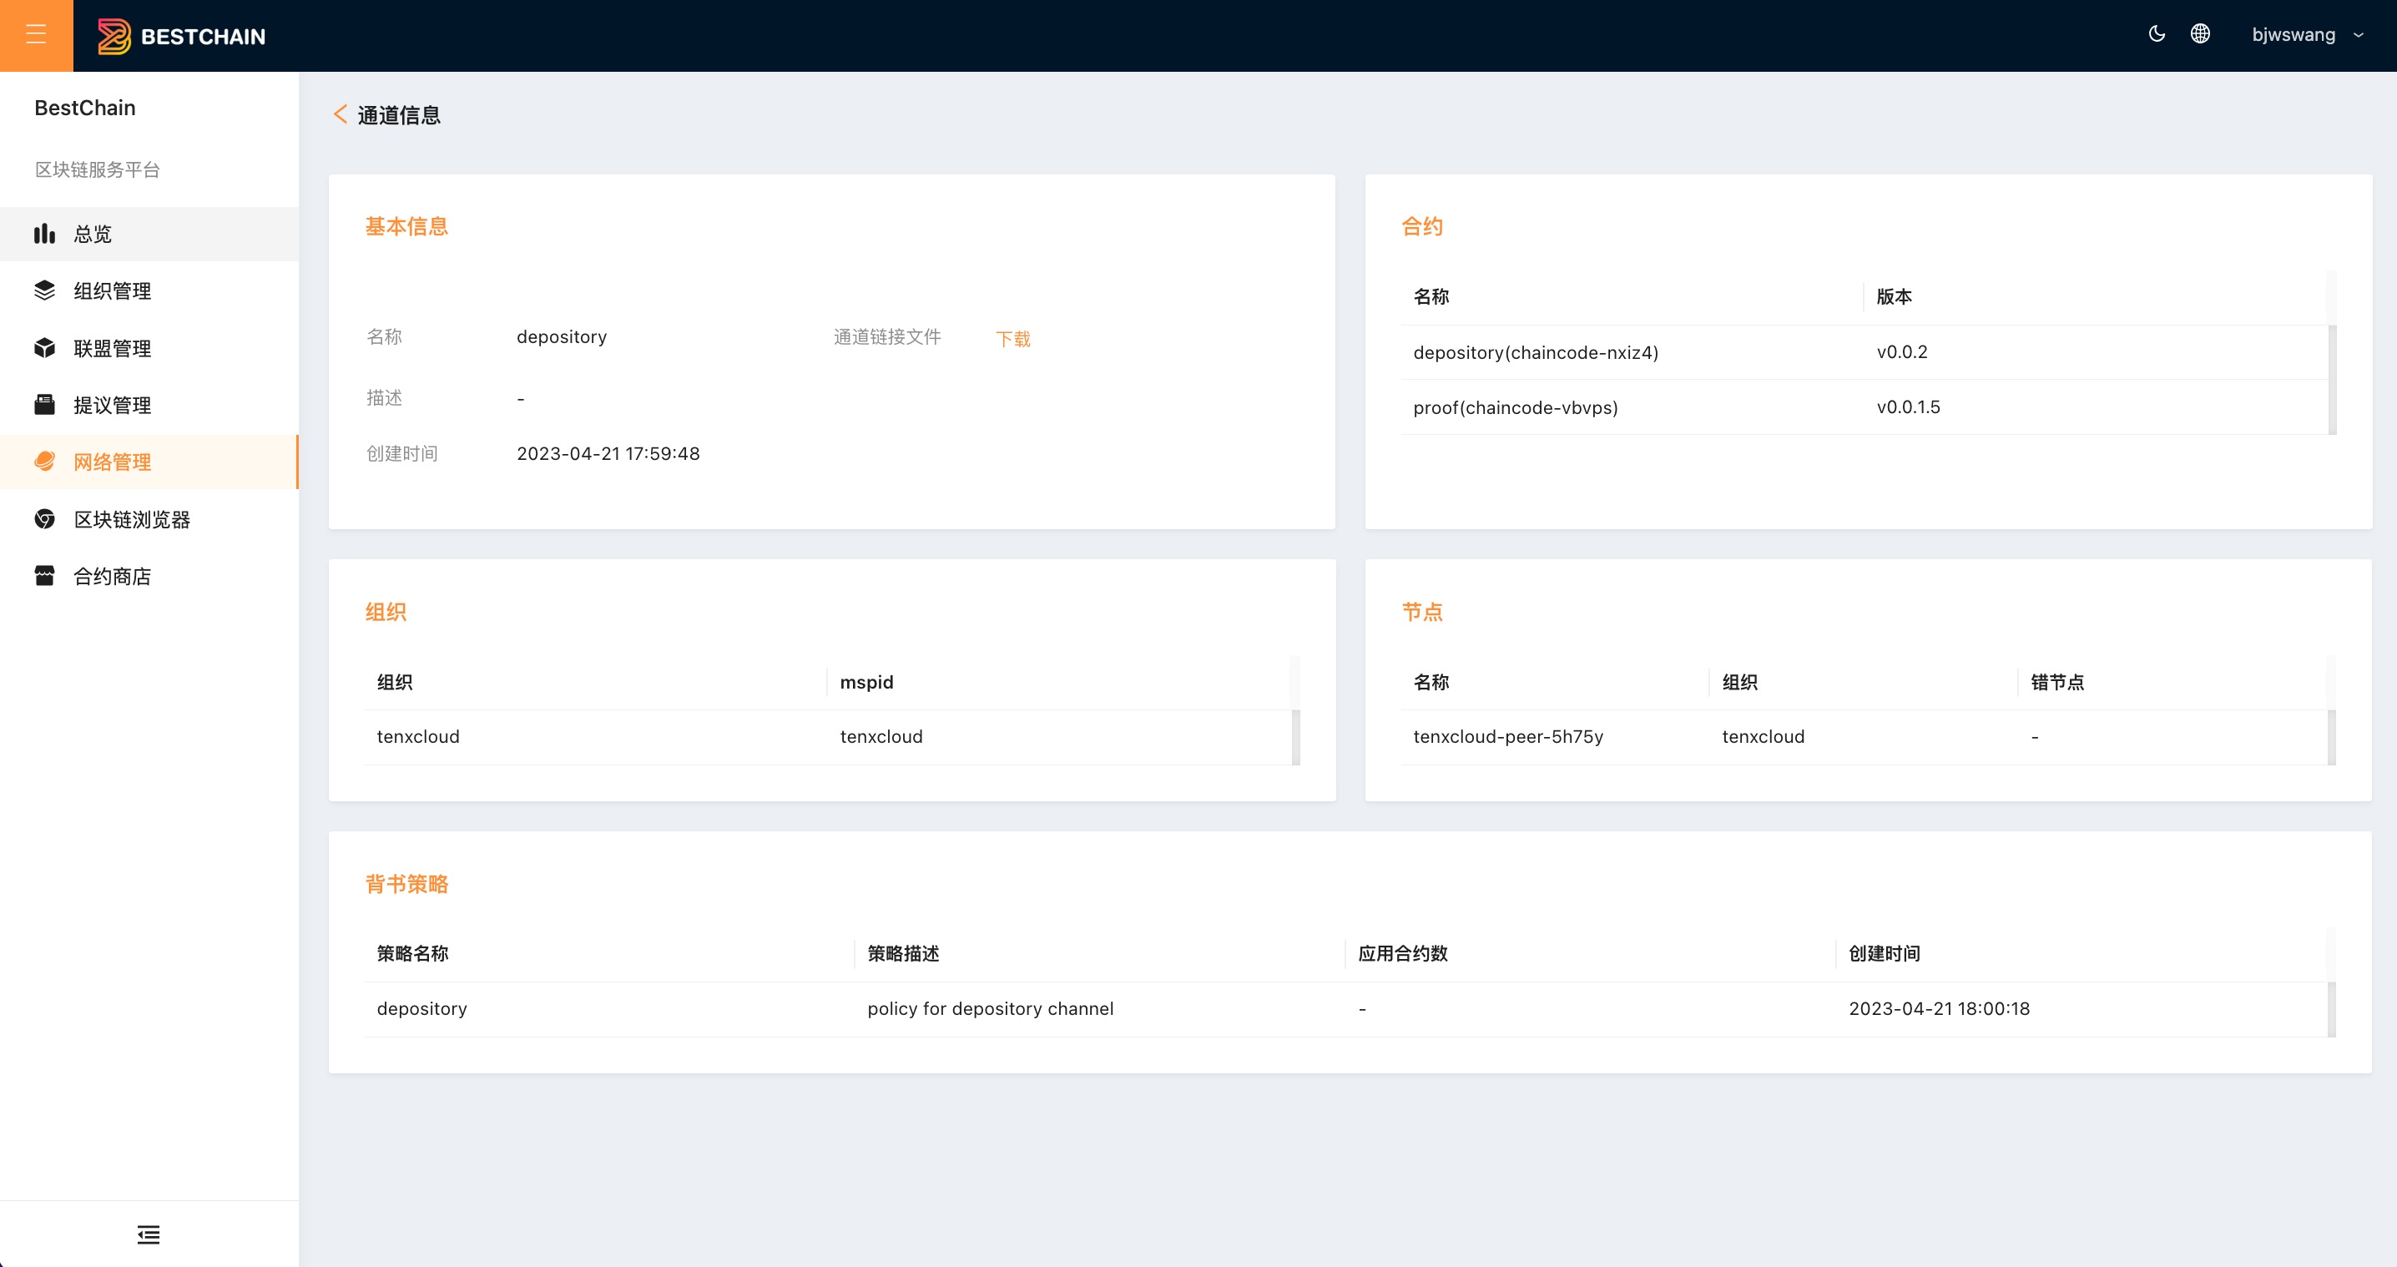
Task: Click the depository channel name value
Action: point(561,336)
